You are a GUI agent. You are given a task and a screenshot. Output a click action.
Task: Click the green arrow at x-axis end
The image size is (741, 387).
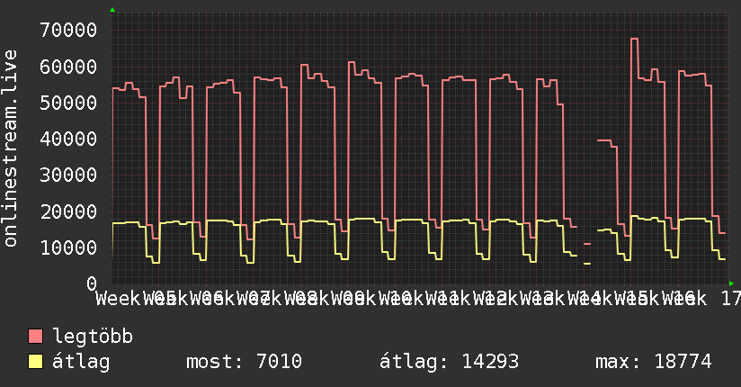click(x=731, y=283)
